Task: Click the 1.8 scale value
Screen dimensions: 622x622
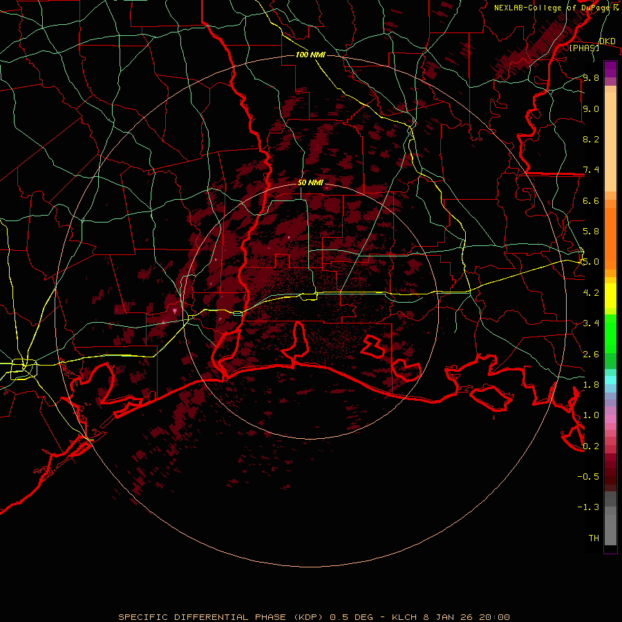Action: 591,385
